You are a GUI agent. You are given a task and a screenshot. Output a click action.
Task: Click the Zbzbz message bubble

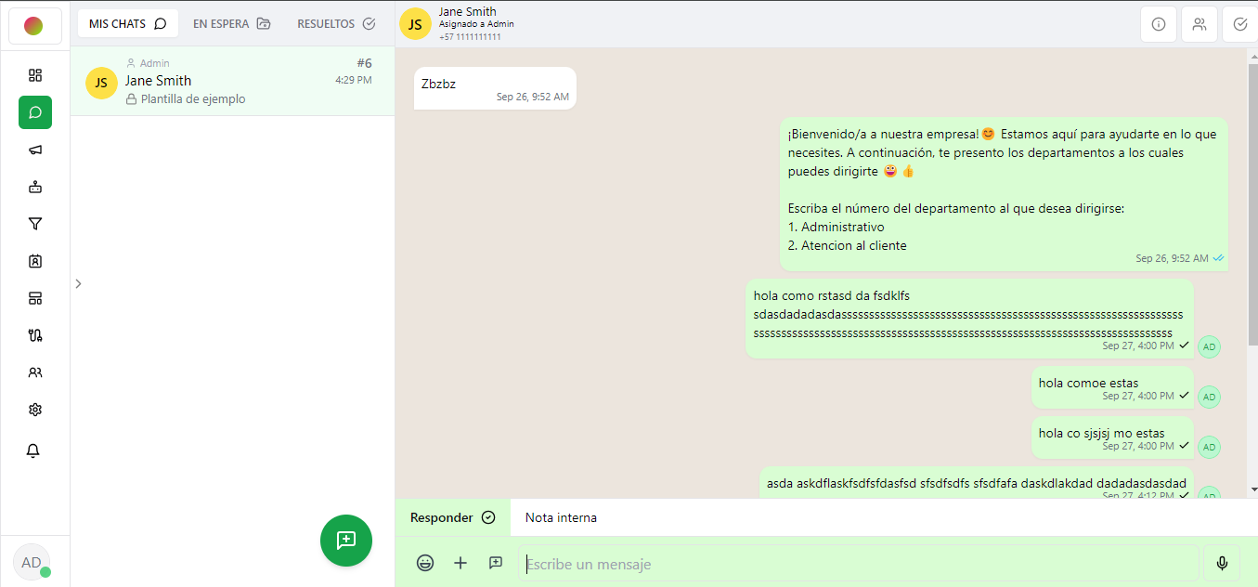[x=495, y=88]
